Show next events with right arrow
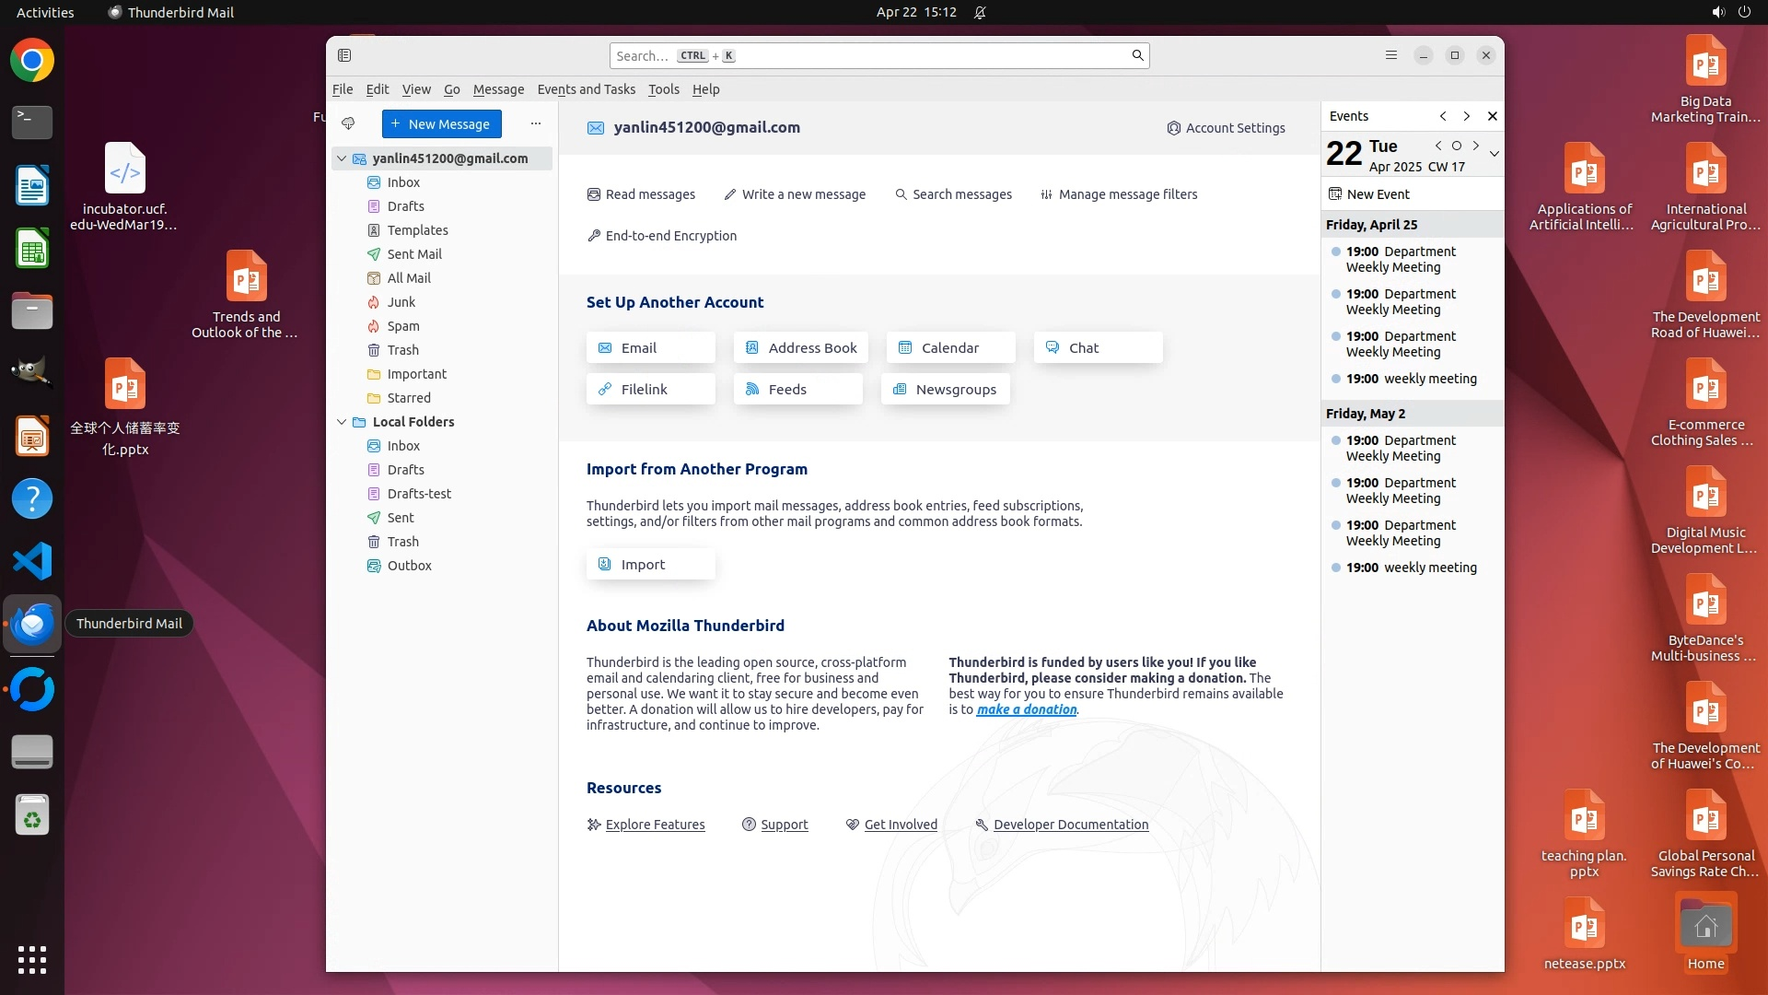The image size is (1768, 995). point(1467,116)
